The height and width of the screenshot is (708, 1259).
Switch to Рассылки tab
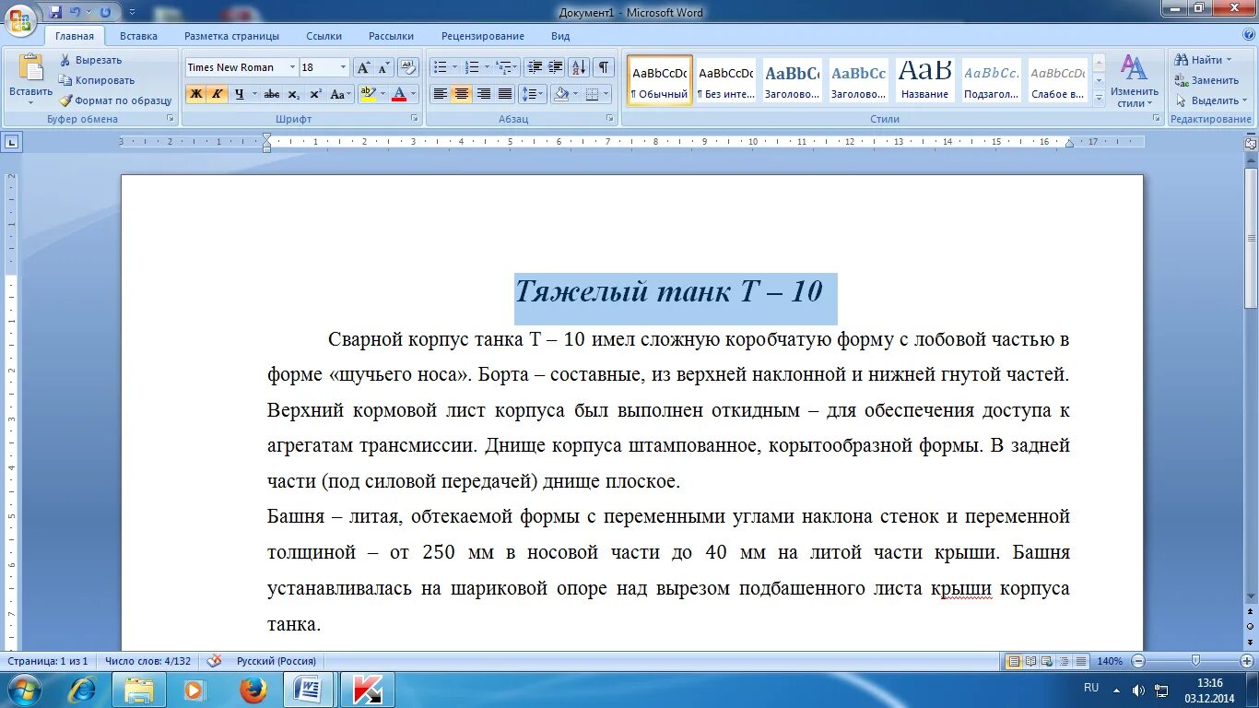(x=391, y=36)
